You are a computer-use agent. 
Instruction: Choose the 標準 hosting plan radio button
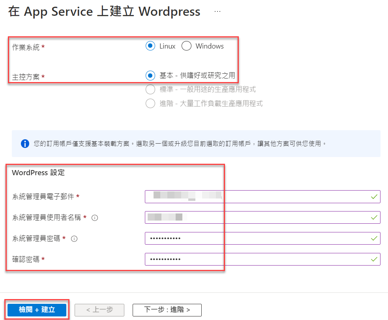point(150,89)
